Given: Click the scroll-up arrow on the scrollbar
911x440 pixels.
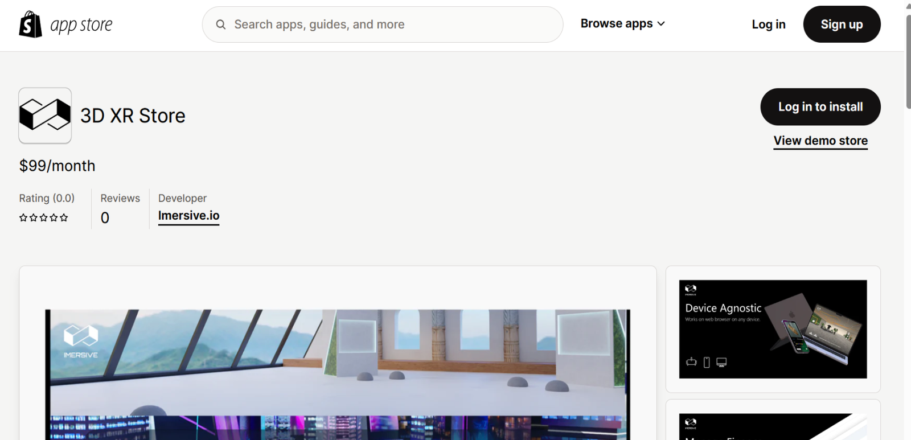Looking at the screenshot, I should tap(908, 6).
